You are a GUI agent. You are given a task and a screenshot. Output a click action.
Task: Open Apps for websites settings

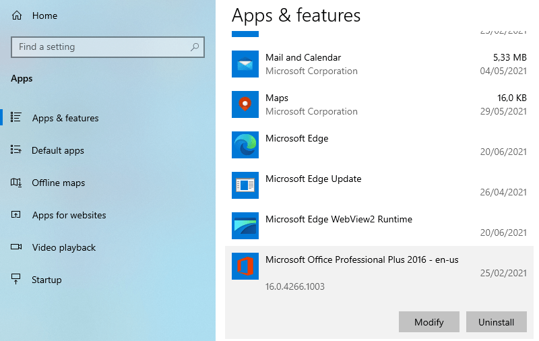click(69, 215)
